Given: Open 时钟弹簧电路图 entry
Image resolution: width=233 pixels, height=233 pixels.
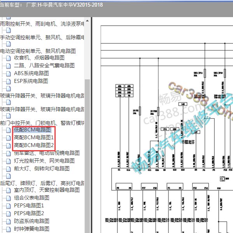Looking at the screenshot, I should point(32,229).
